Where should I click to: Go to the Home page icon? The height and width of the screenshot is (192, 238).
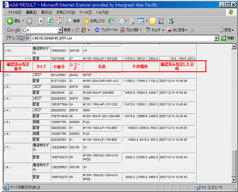tap(59, 21)
